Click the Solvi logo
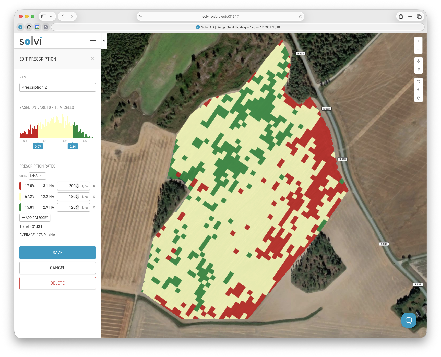The width and height of the screenshot is (441, 357). (31, 41)
